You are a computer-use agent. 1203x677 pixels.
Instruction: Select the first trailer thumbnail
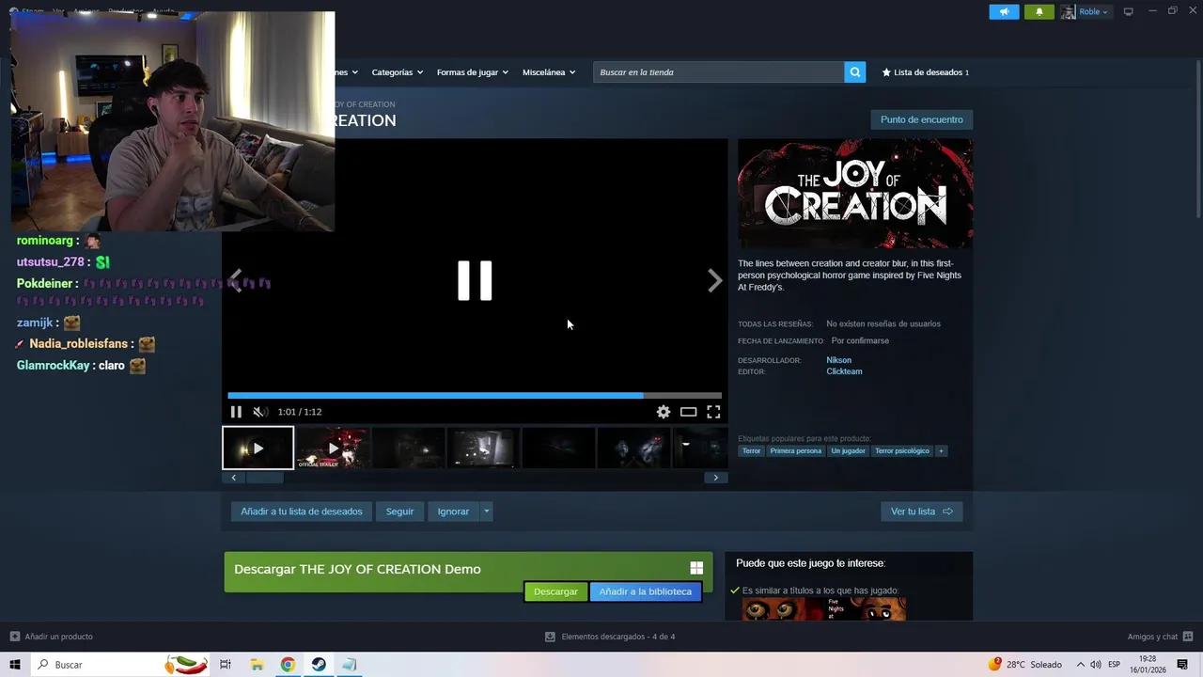258,448
